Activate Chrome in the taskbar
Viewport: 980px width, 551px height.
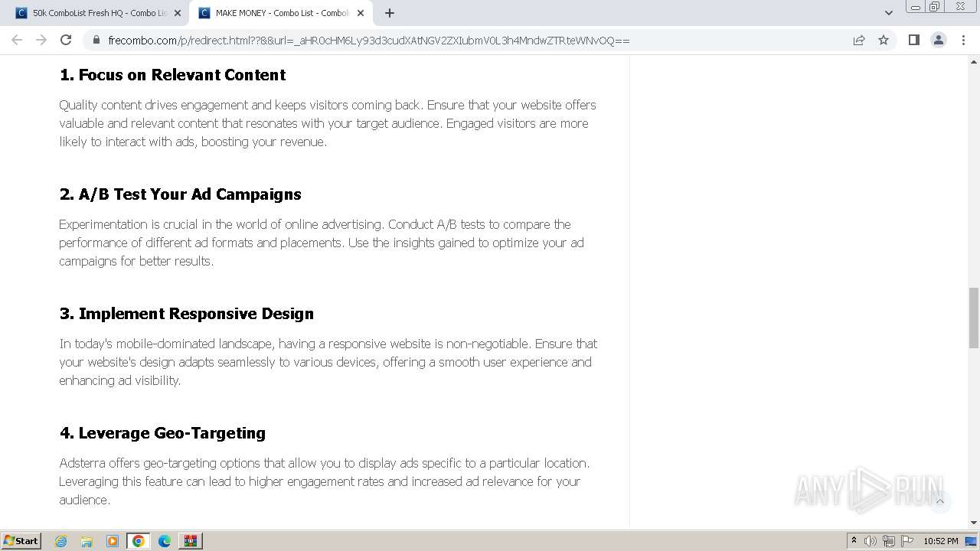pyautogui.click(x=139, y=541)
